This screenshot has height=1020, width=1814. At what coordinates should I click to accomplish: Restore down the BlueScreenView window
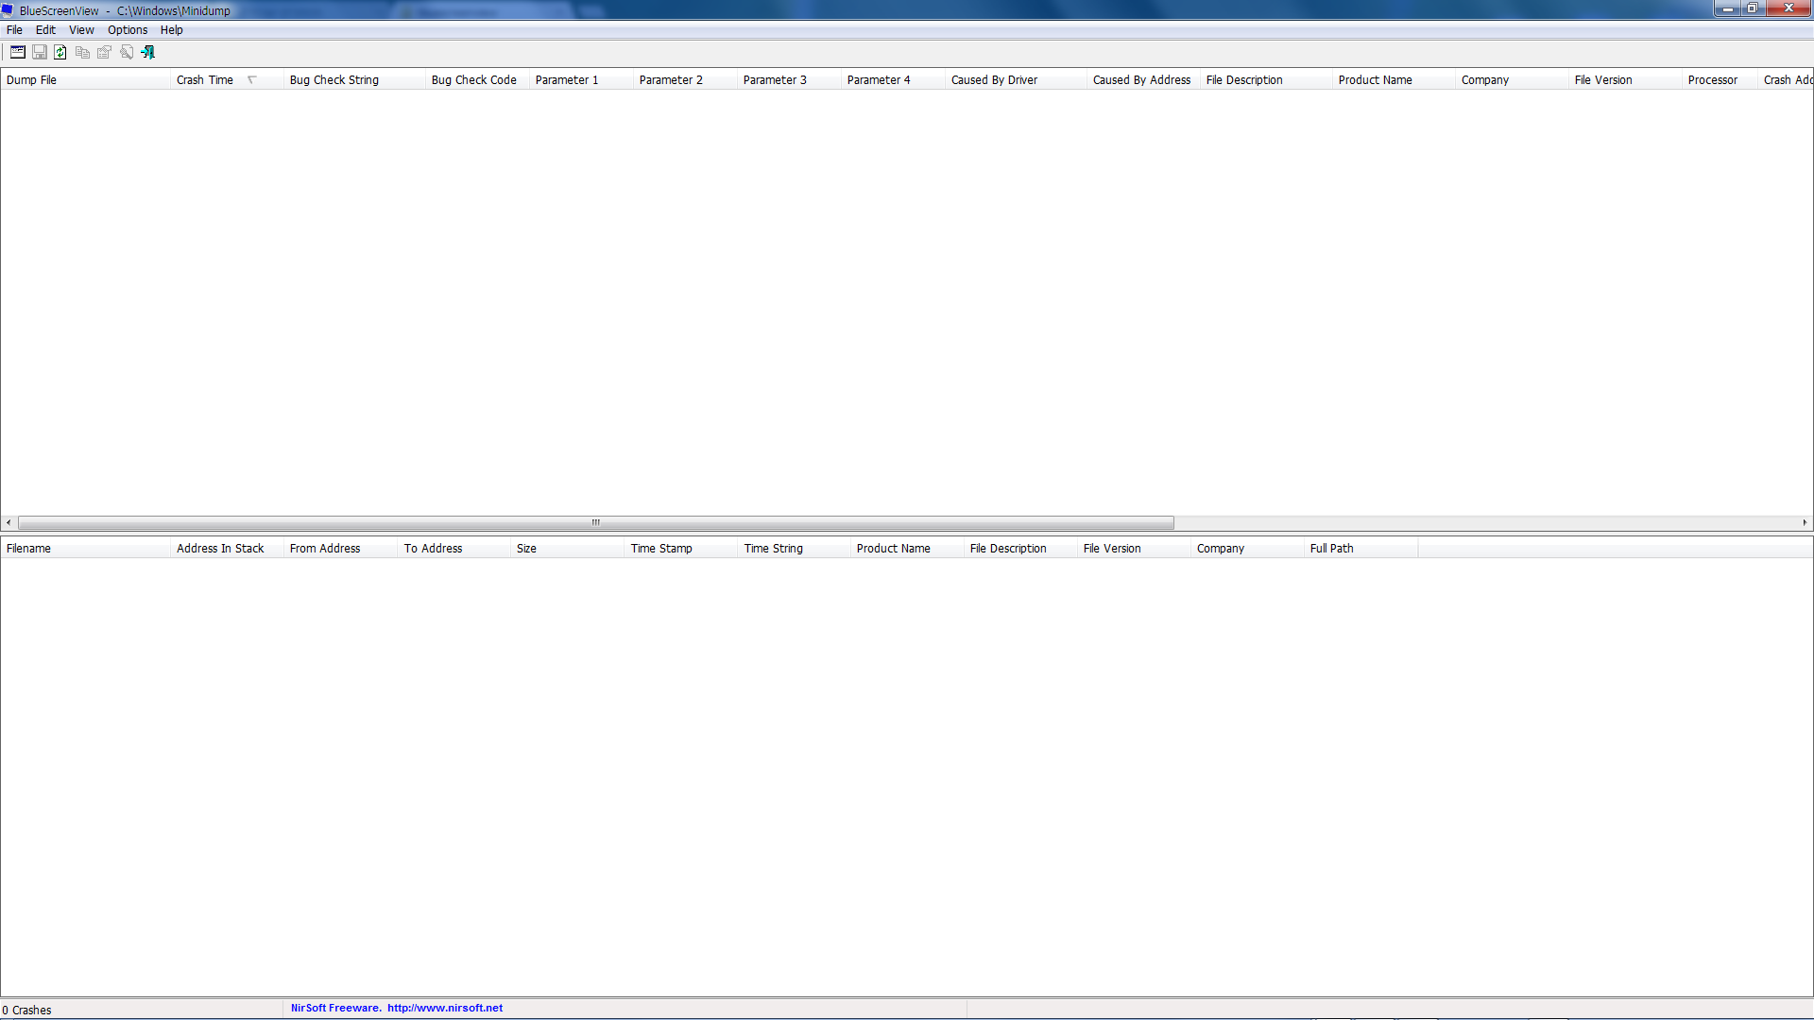[1752, 8]
